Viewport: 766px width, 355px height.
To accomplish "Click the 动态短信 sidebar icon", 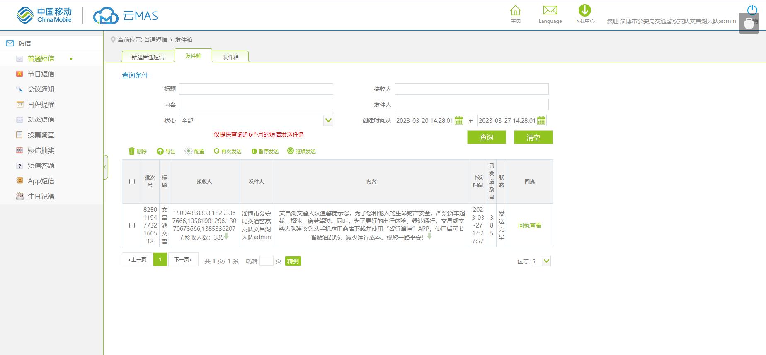I will pos(19,120).
